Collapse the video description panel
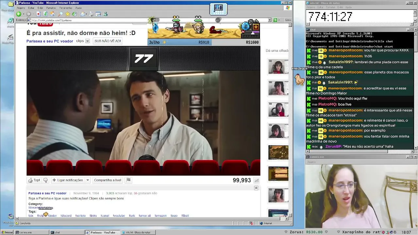 256,188
